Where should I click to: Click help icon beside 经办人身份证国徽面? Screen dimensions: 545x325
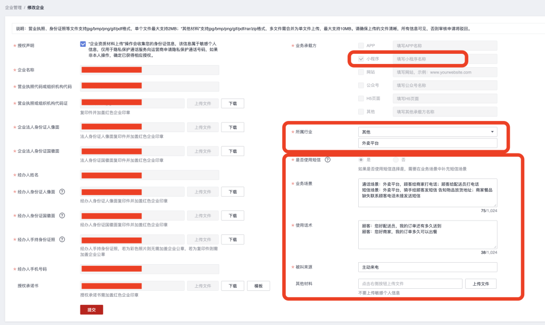[62, 216]
